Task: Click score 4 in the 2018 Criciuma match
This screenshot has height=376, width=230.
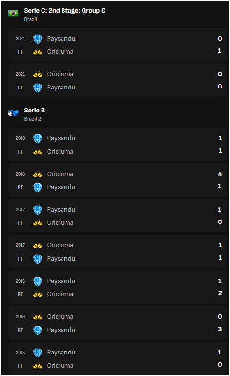Action: pyautogui.click(x=220, y=174)
